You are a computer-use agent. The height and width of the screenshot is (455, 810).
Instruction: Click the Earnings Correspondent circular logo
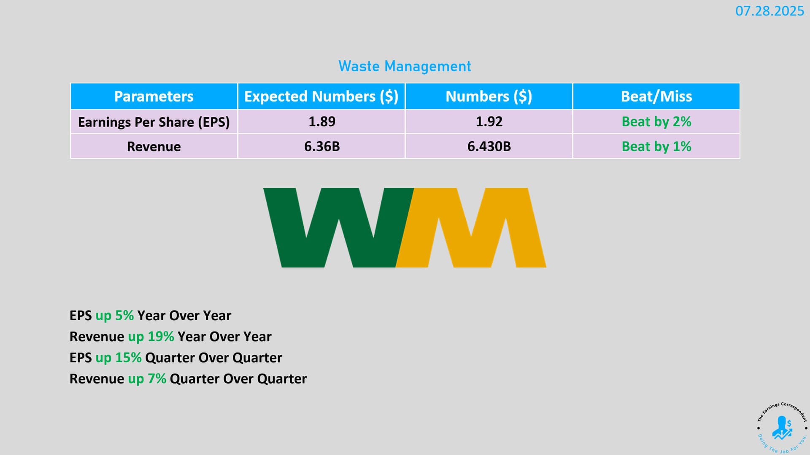pos(782,428)
